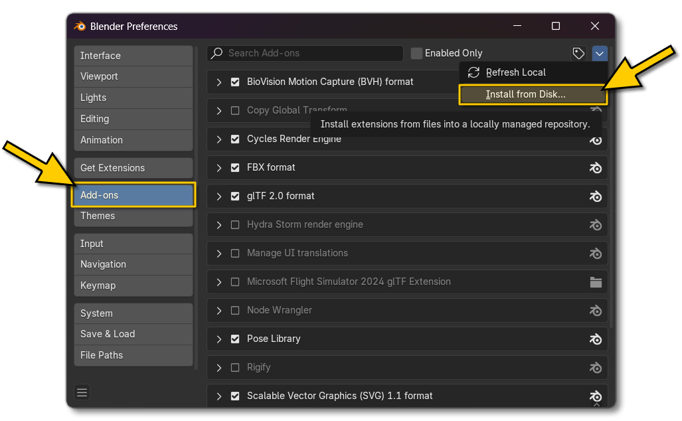682x421 pixels.
Task: Click the Blender logo in the title bar
Action: [81, 26]
